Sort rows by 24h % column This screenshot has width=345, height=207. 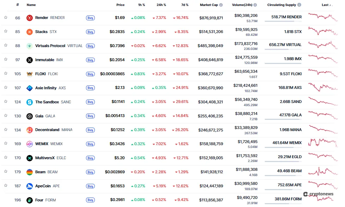tap(161, 5)
